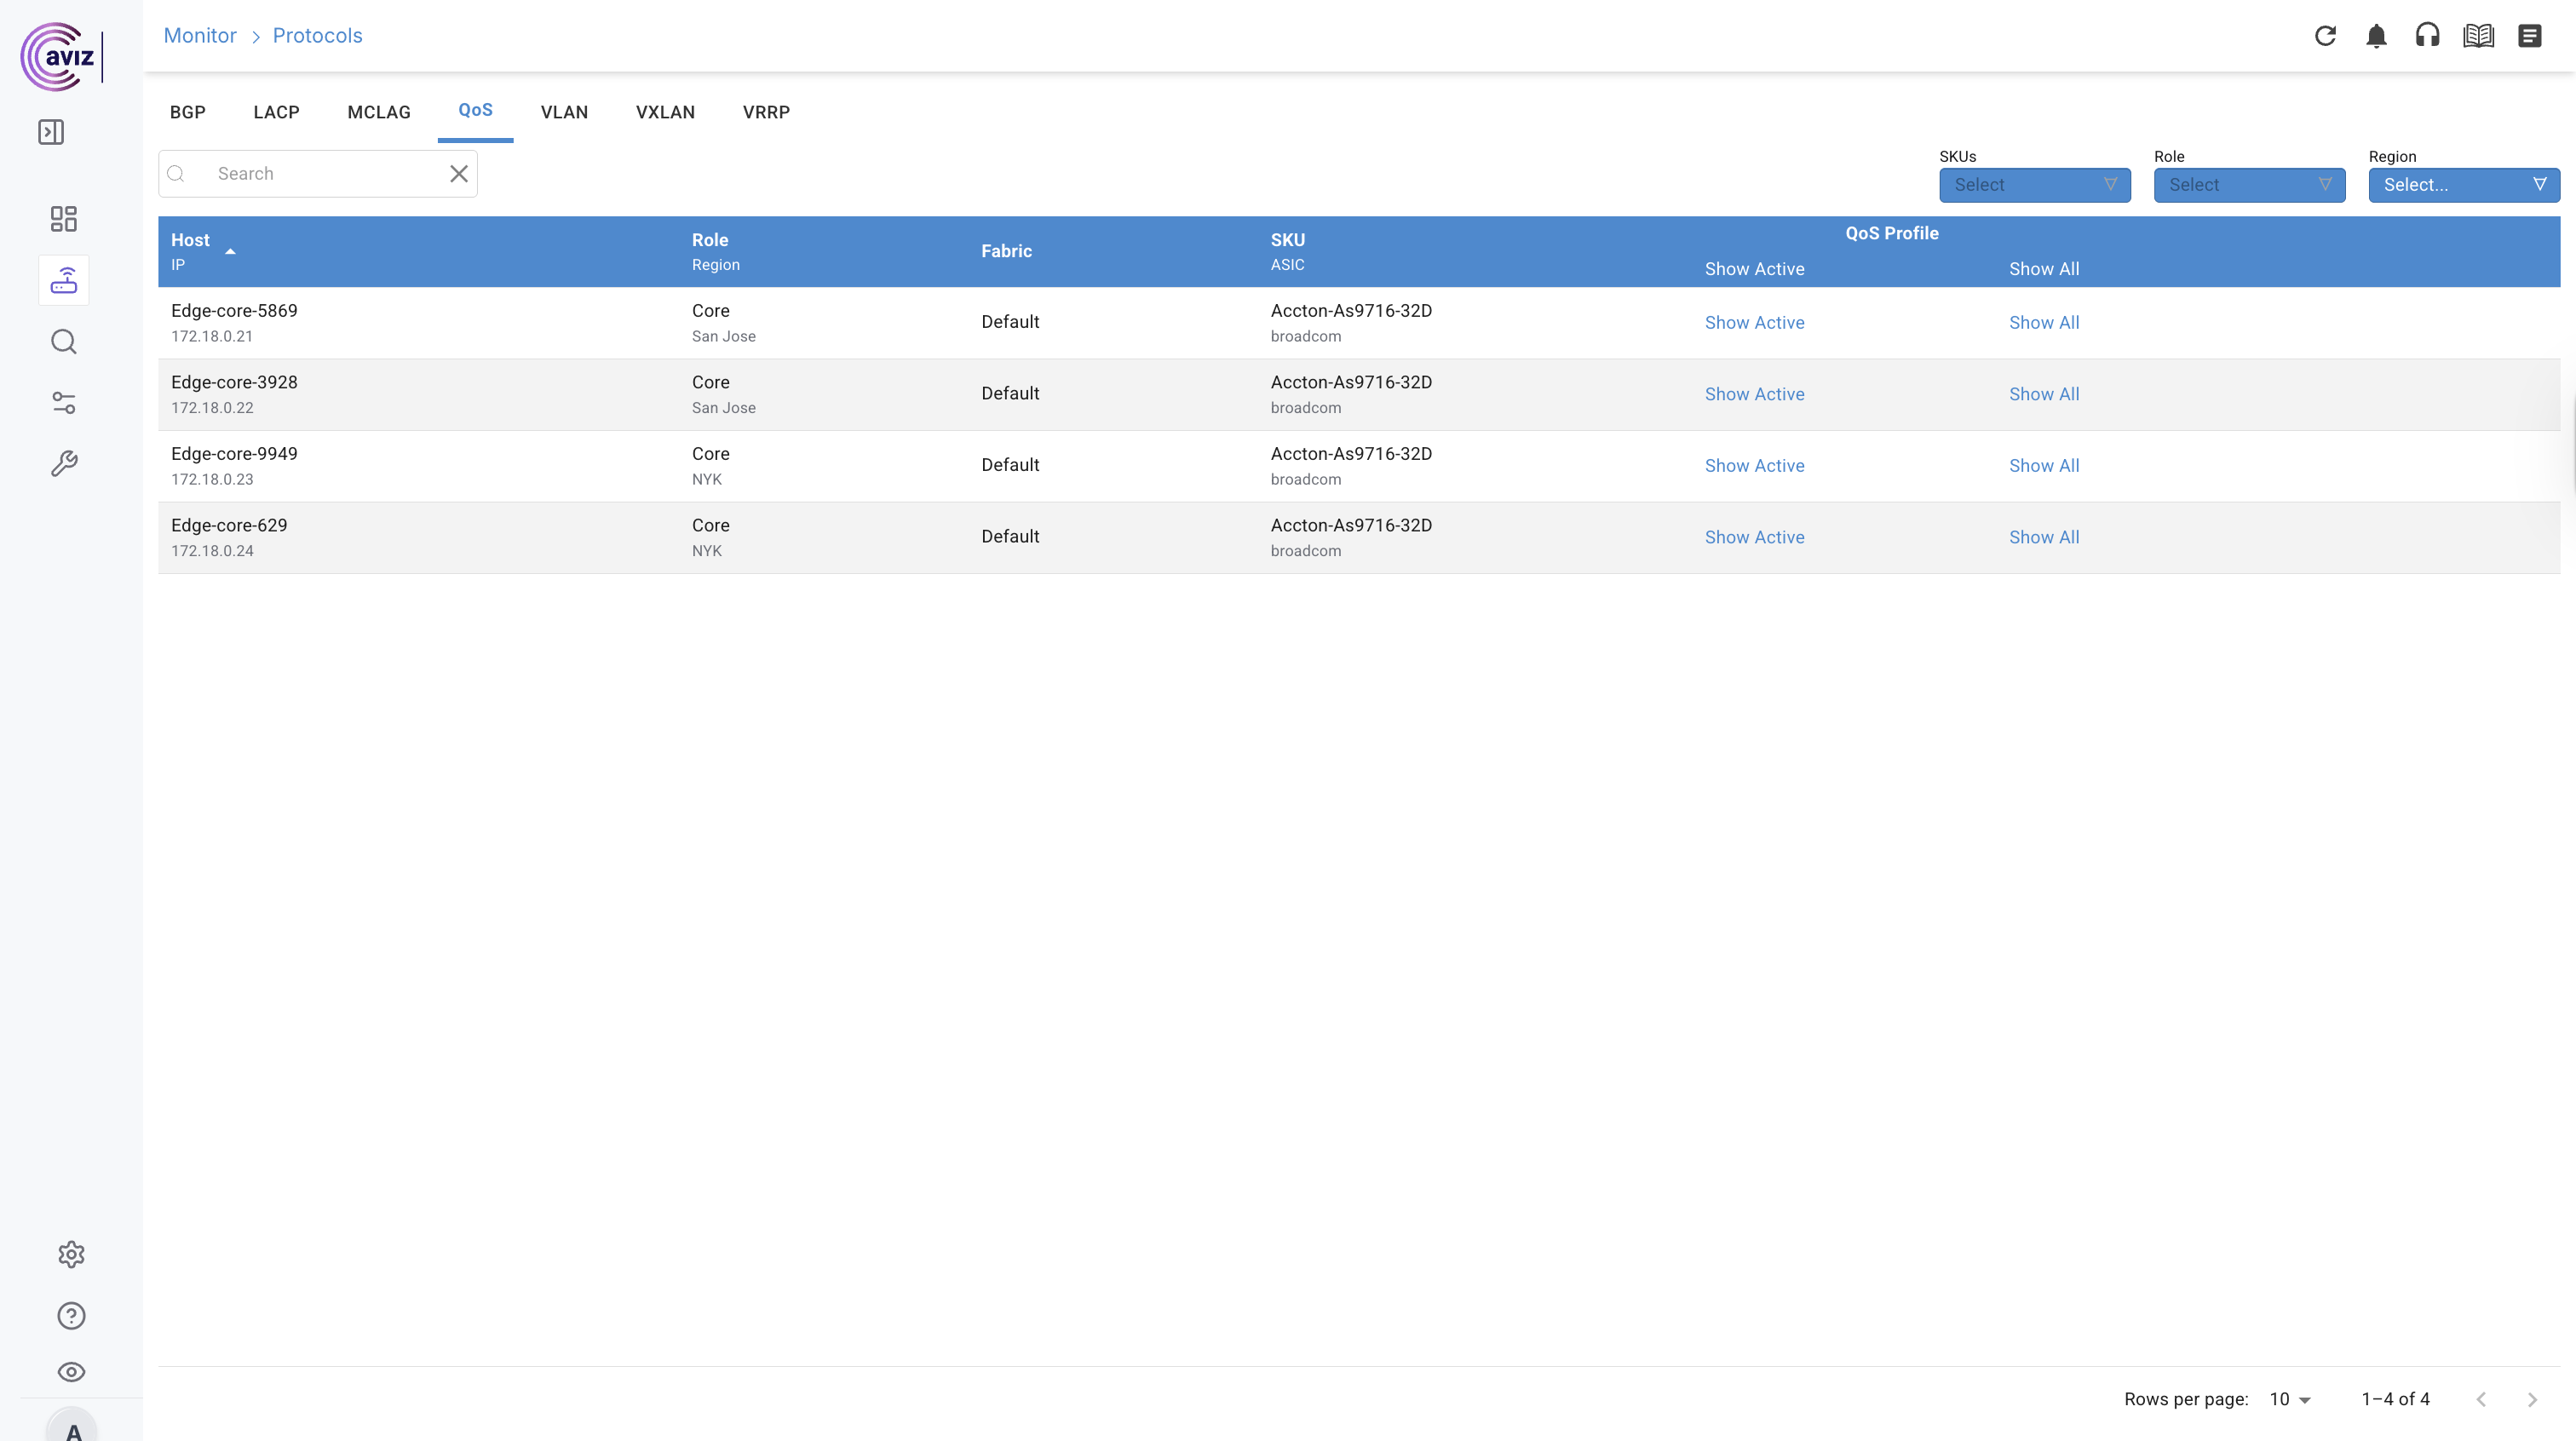Toggle Host column sort arrow
The height and width of the screenshot is (1441, 2576).
[x=230, y=252]
